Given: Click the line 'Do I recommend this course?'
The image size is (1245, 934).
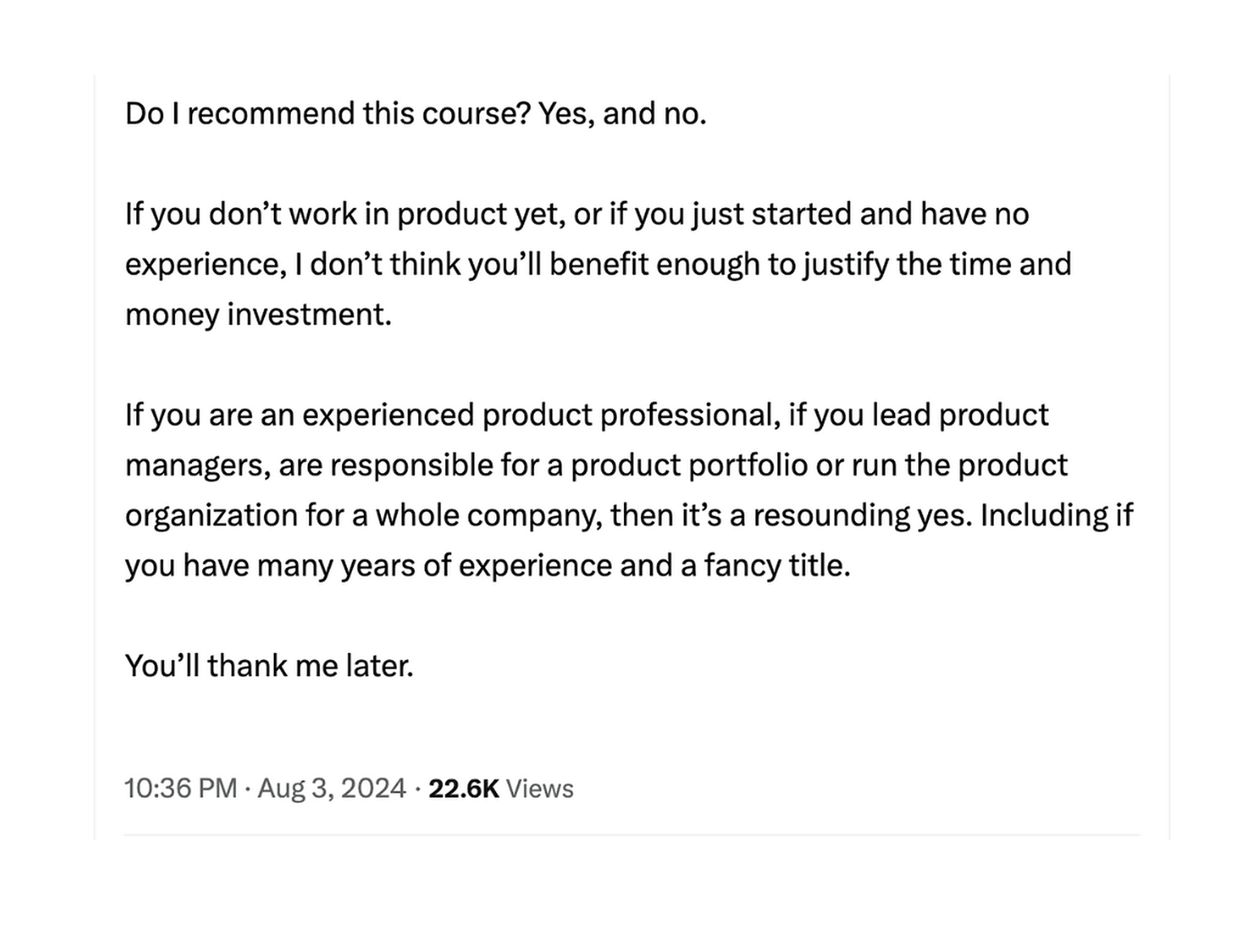Looking at the screenshot, I should [x=327, y=113].
